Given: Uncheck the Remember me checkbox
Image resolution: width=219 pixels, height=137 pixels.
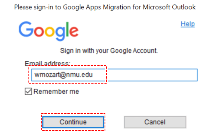Looking at the screenshot, I should point(28,92).
